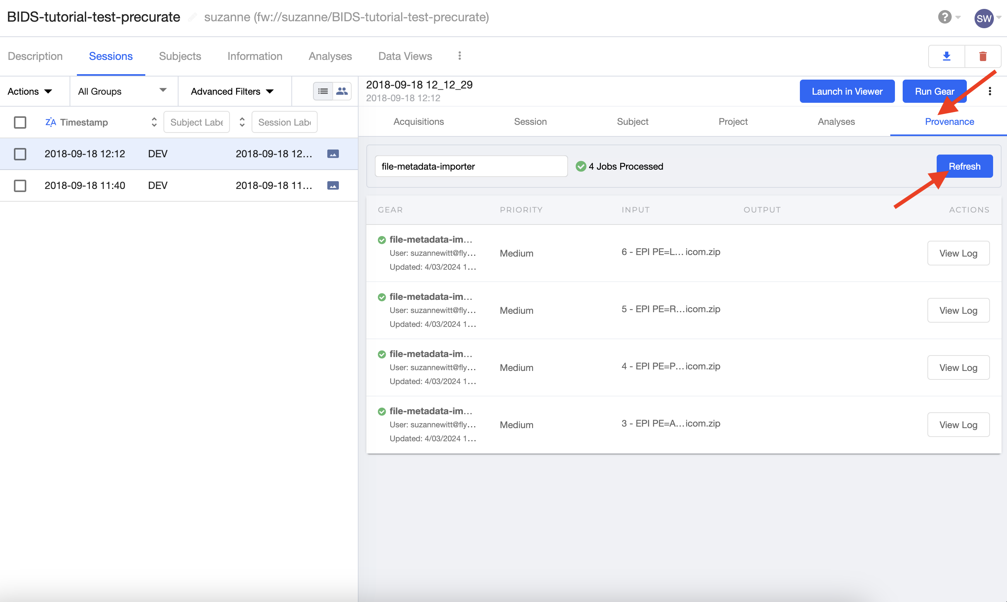Click the Run Gear button
This screenshot has width=1007, height=602.
click(934, 91)
